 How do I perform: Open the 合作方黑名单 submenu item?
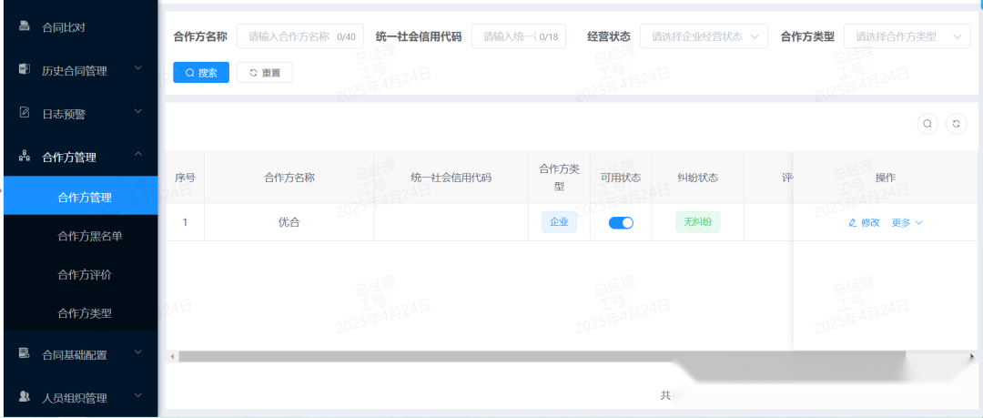point(89,236)
